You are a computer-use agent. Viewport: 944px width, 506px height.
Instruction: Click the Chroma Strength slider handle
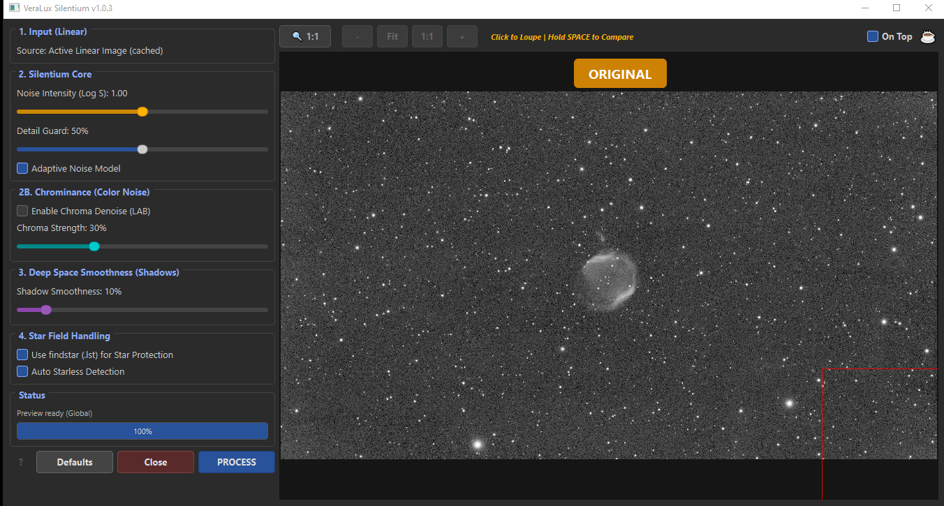(94, 246)
